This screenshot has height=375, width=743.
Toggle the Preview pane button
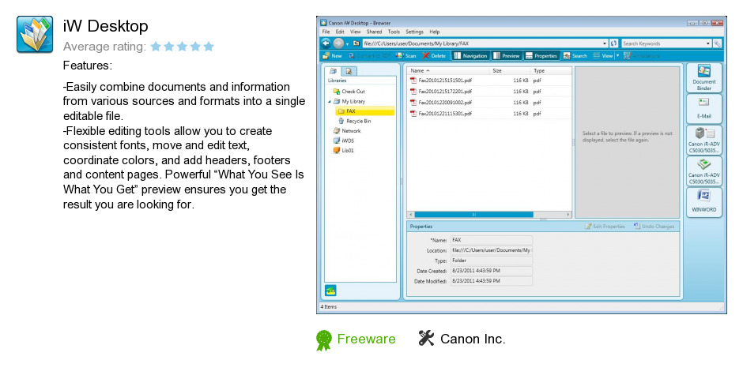tap(506, 55)
